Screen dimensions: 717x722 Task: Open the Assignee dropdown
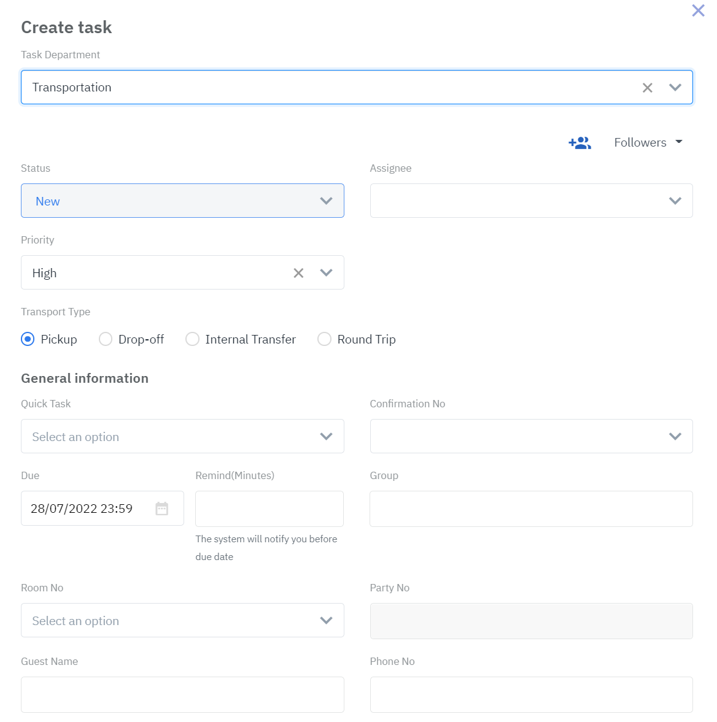click(531, 201)
